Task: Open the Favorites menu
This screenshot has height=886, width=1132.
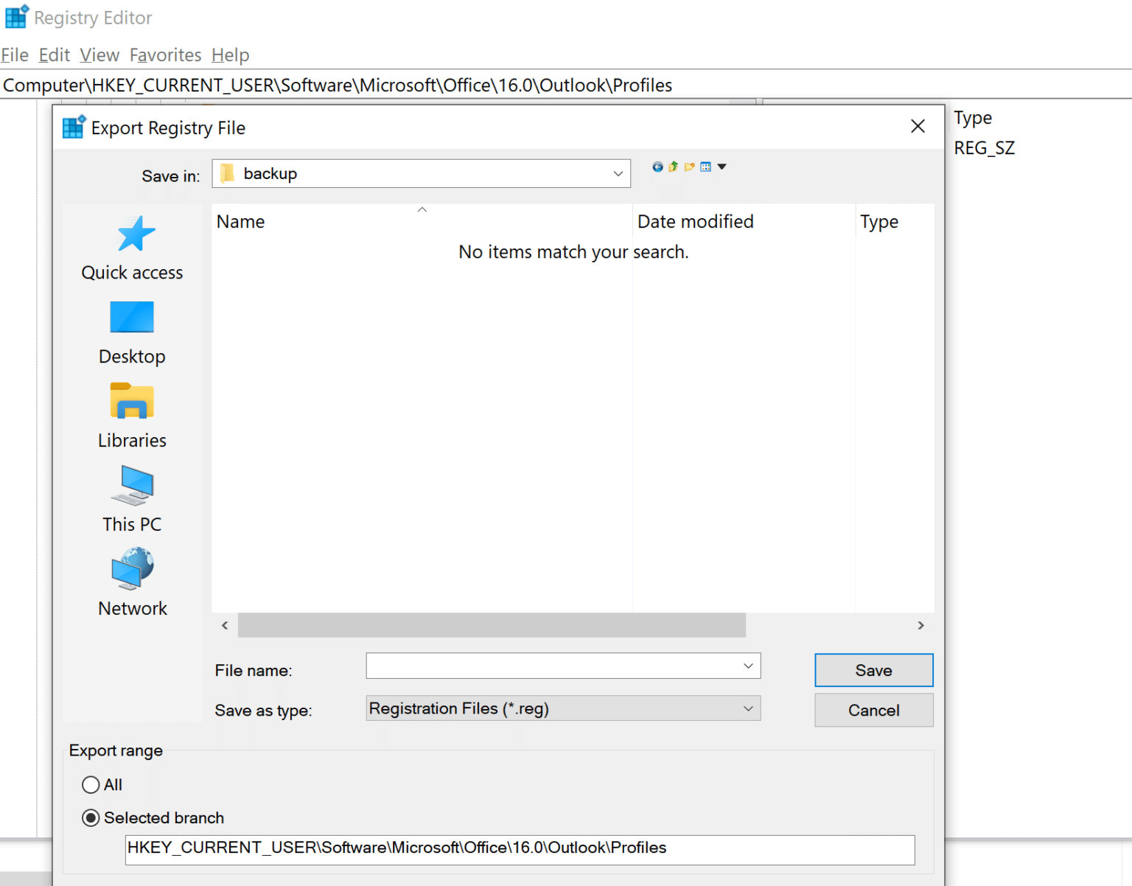Action: (165, 55)
